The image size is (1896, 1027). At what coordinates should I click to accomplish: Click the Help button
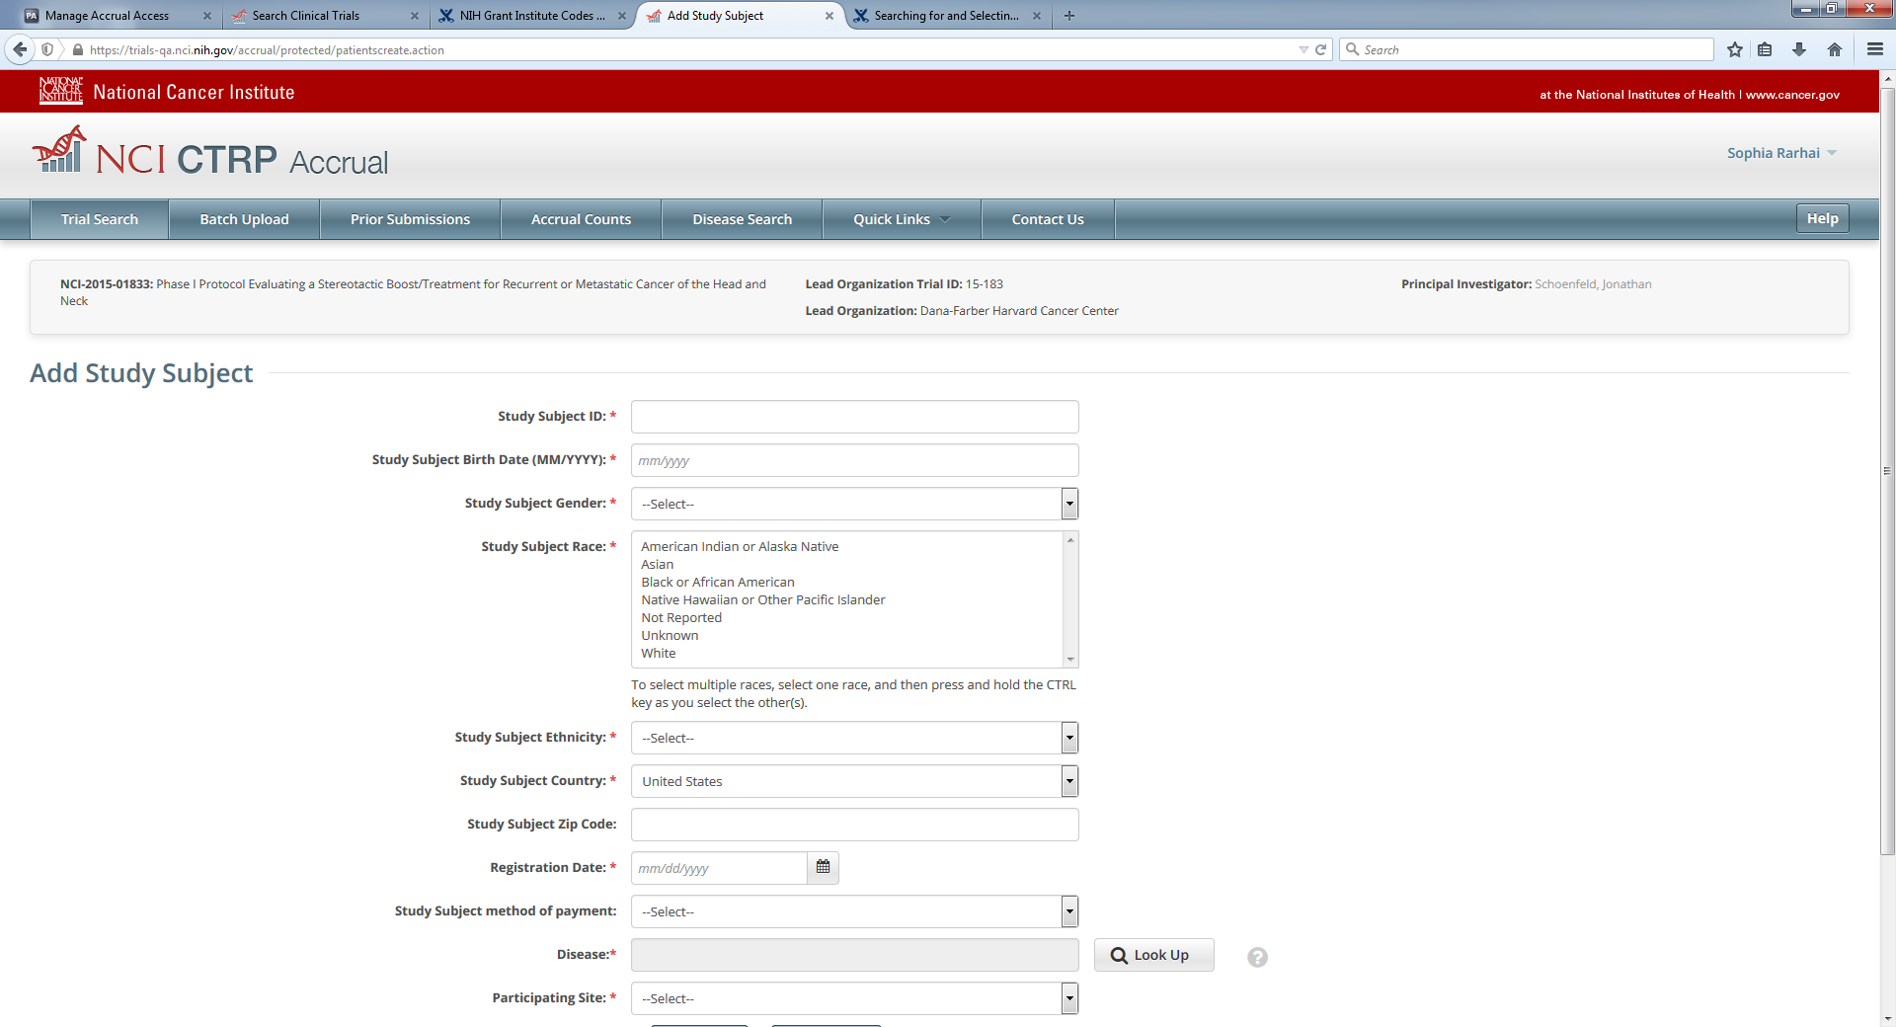1822,218
